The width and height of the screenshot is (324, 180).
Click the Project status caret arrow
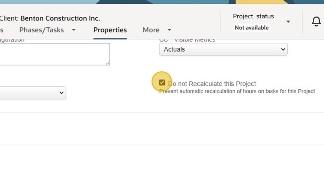click(288, 22)
